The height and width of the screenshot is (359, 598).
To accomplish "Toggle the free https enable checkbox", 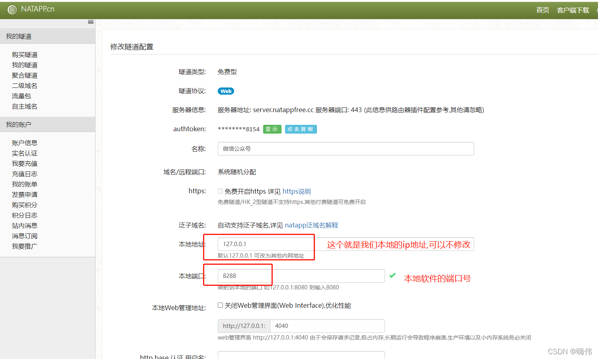I will coord(220,191).
